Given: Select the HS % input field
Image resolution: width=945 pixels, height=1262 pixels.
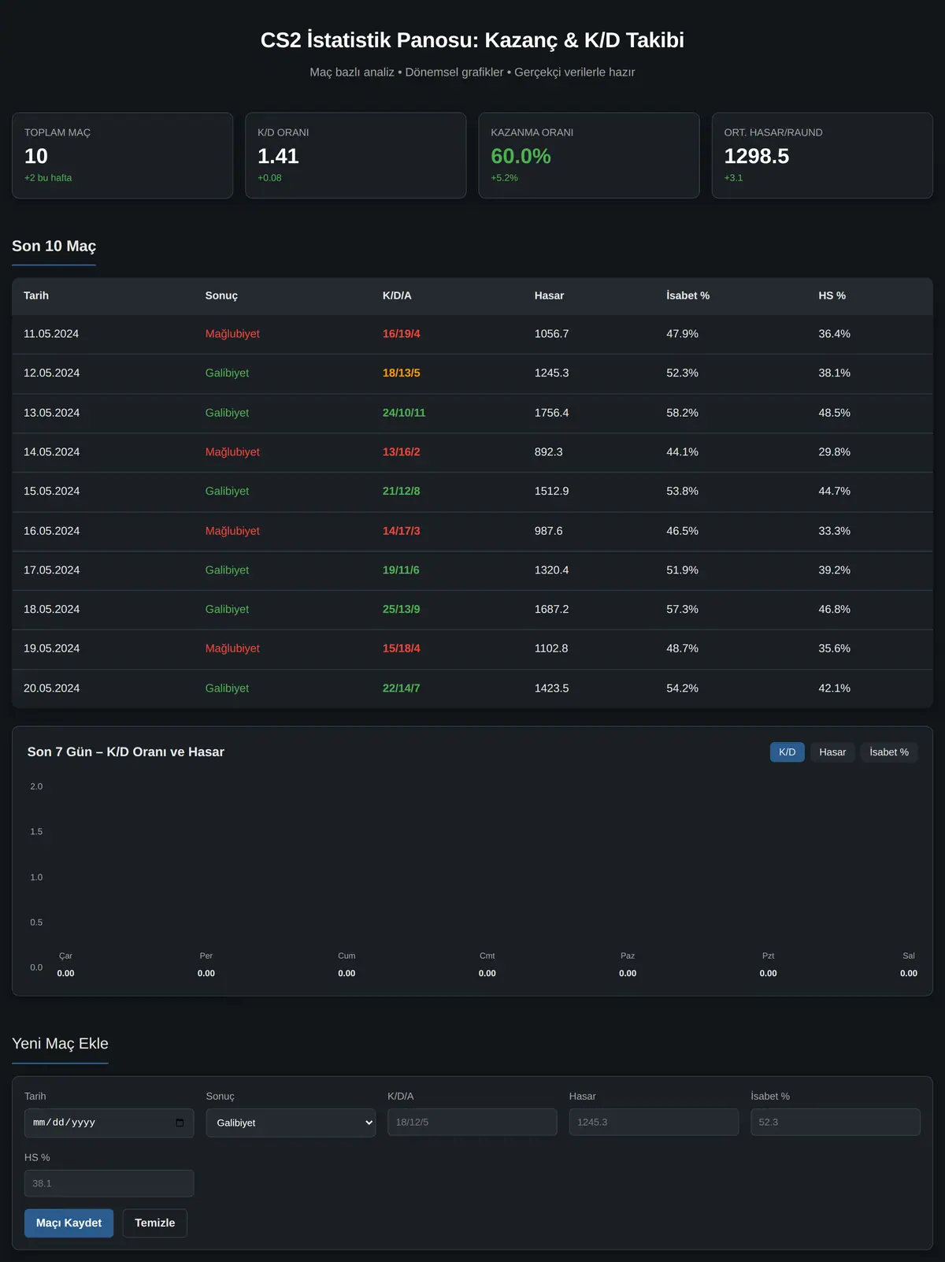Looking at the screenshot, I should 109,1183.
